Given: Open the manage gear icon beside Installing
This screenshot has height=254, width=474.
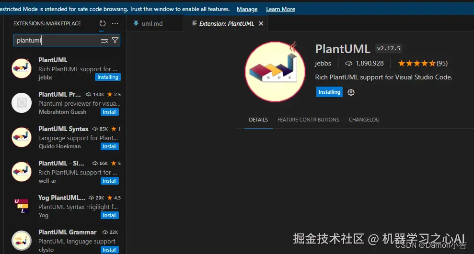Looking at the screenshot, I should click(x=351, y=92).
